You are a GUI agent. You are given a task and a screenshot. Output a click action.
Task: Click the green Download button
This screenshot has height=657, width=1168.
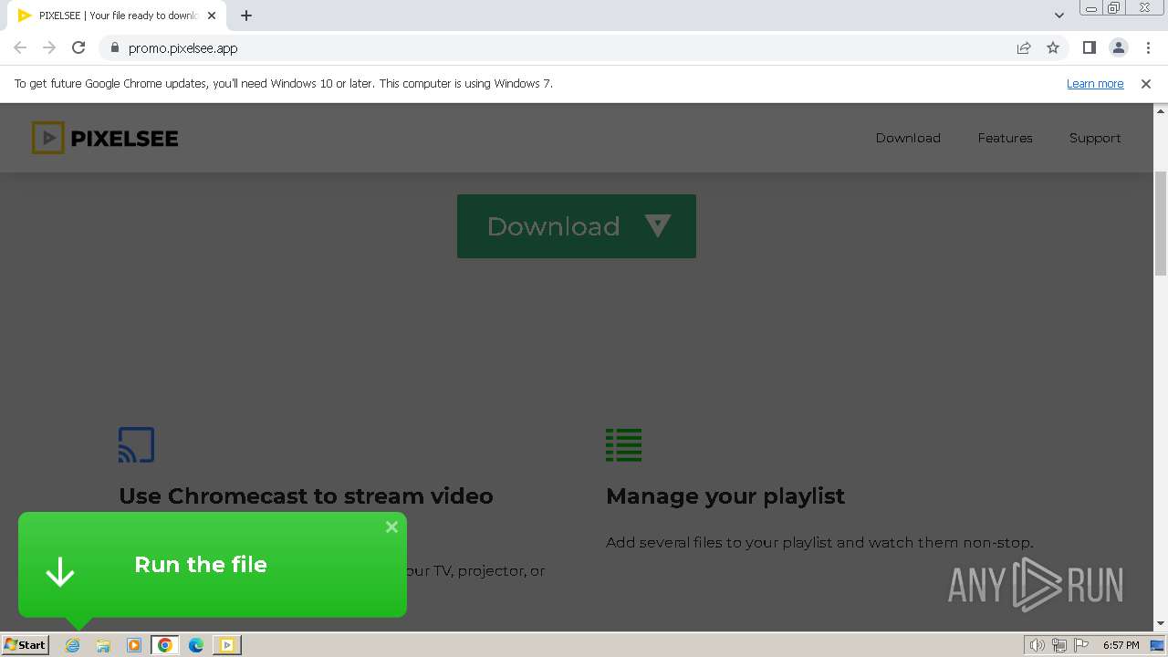[x=577, y=226]
